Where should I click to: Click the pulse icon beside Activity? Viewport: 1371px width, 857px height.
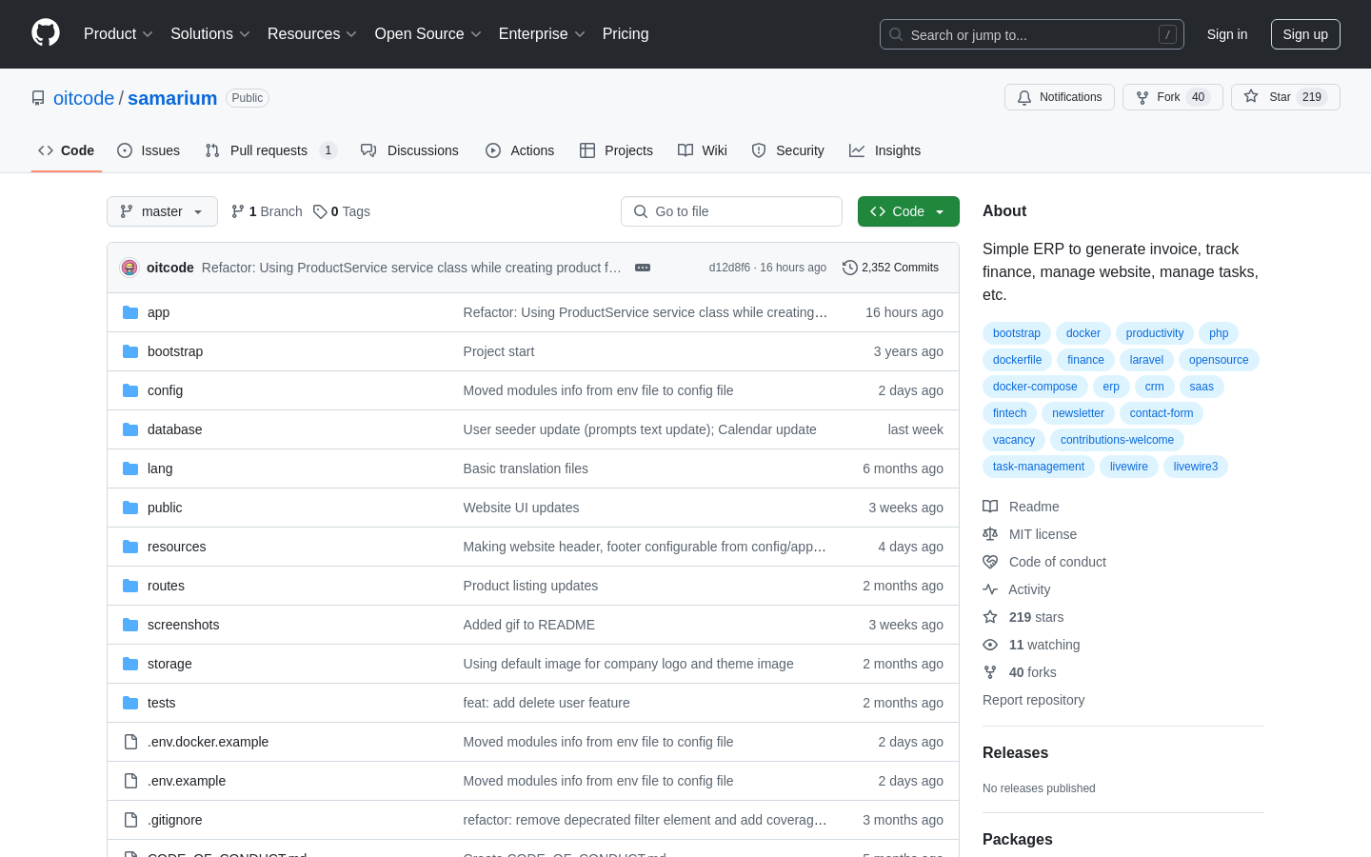(990, 589)
